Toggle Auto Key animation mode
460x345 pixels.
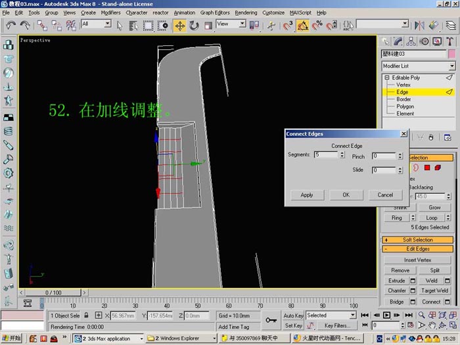pyautogui.click(x=293, y=315)
